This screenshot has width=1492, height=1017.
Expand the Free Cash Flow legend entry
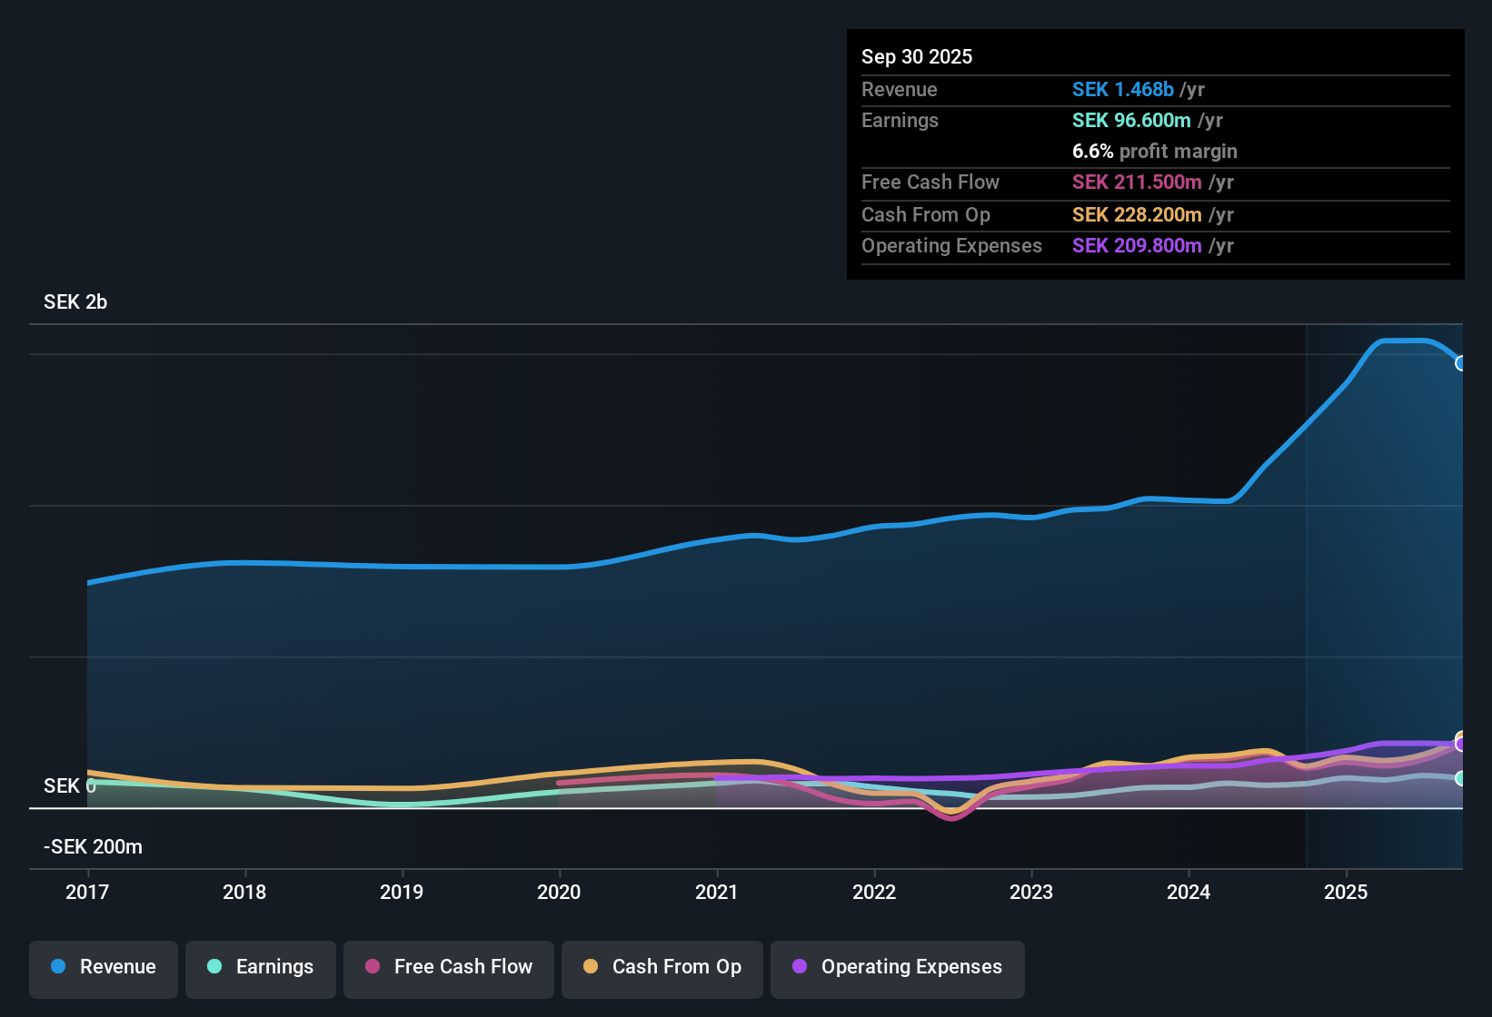[x=448, y=967]
